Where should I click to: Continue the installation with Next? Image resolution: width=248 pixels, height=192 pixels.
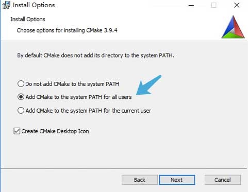(x=177, y=180)
